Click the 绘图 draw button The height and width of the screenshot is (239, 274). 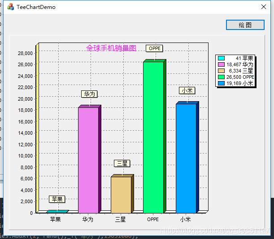[x=245, y=25]
